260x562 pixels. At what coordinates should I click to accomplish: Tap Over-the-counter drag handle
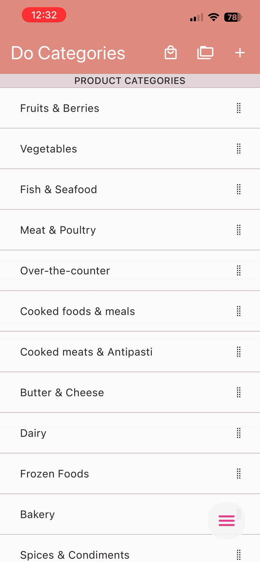(239, 270)
